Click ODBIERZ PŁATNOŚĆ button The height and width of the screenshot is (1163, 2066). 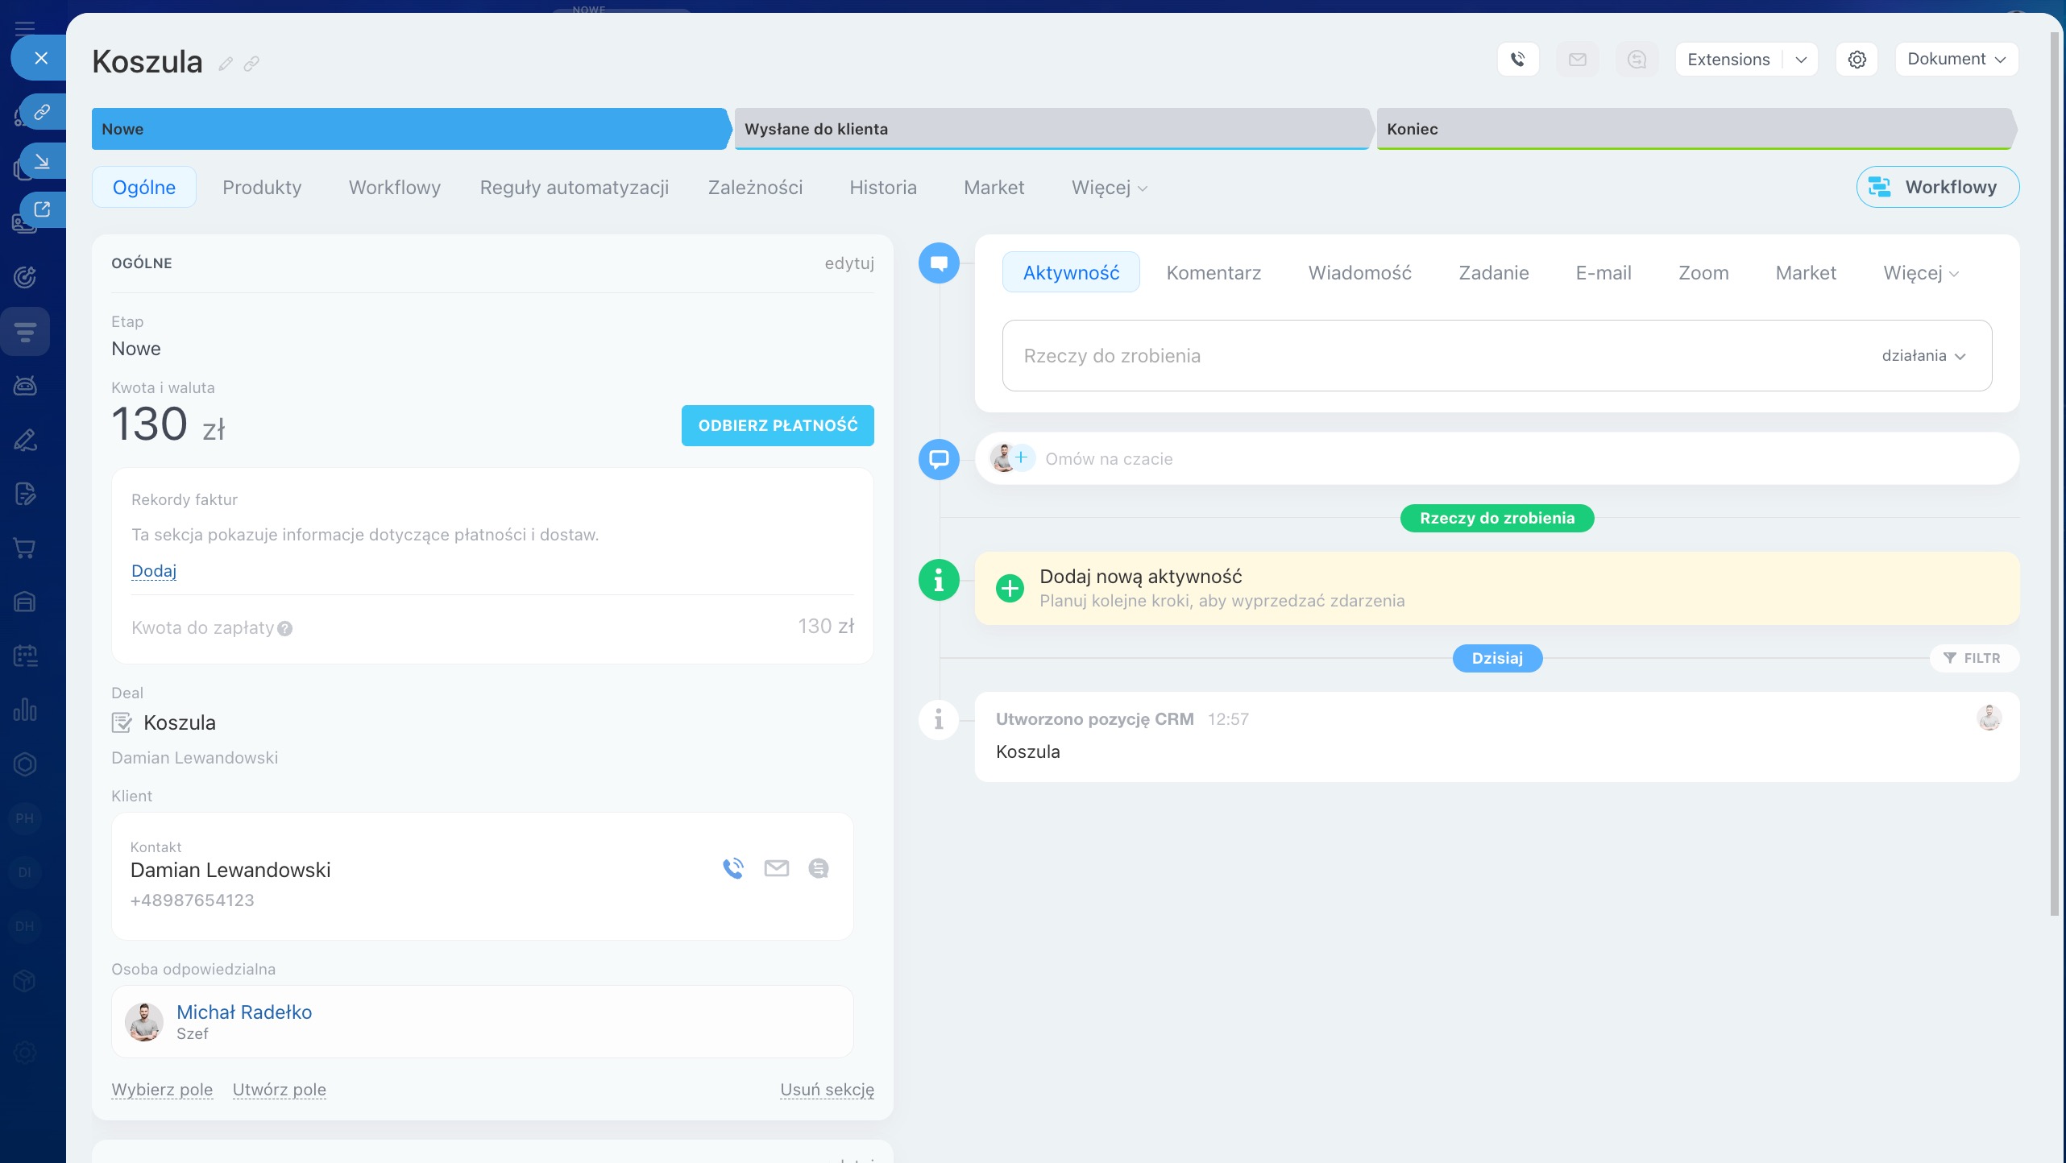pos(778,425)
